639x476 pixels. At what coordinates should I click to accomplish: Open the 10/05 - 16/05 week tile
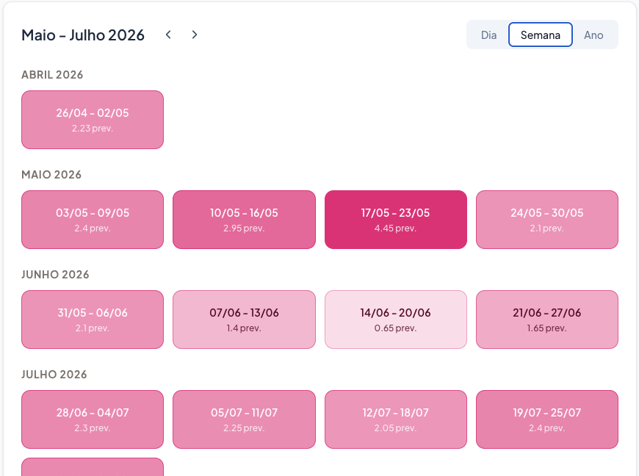[244, 220]
